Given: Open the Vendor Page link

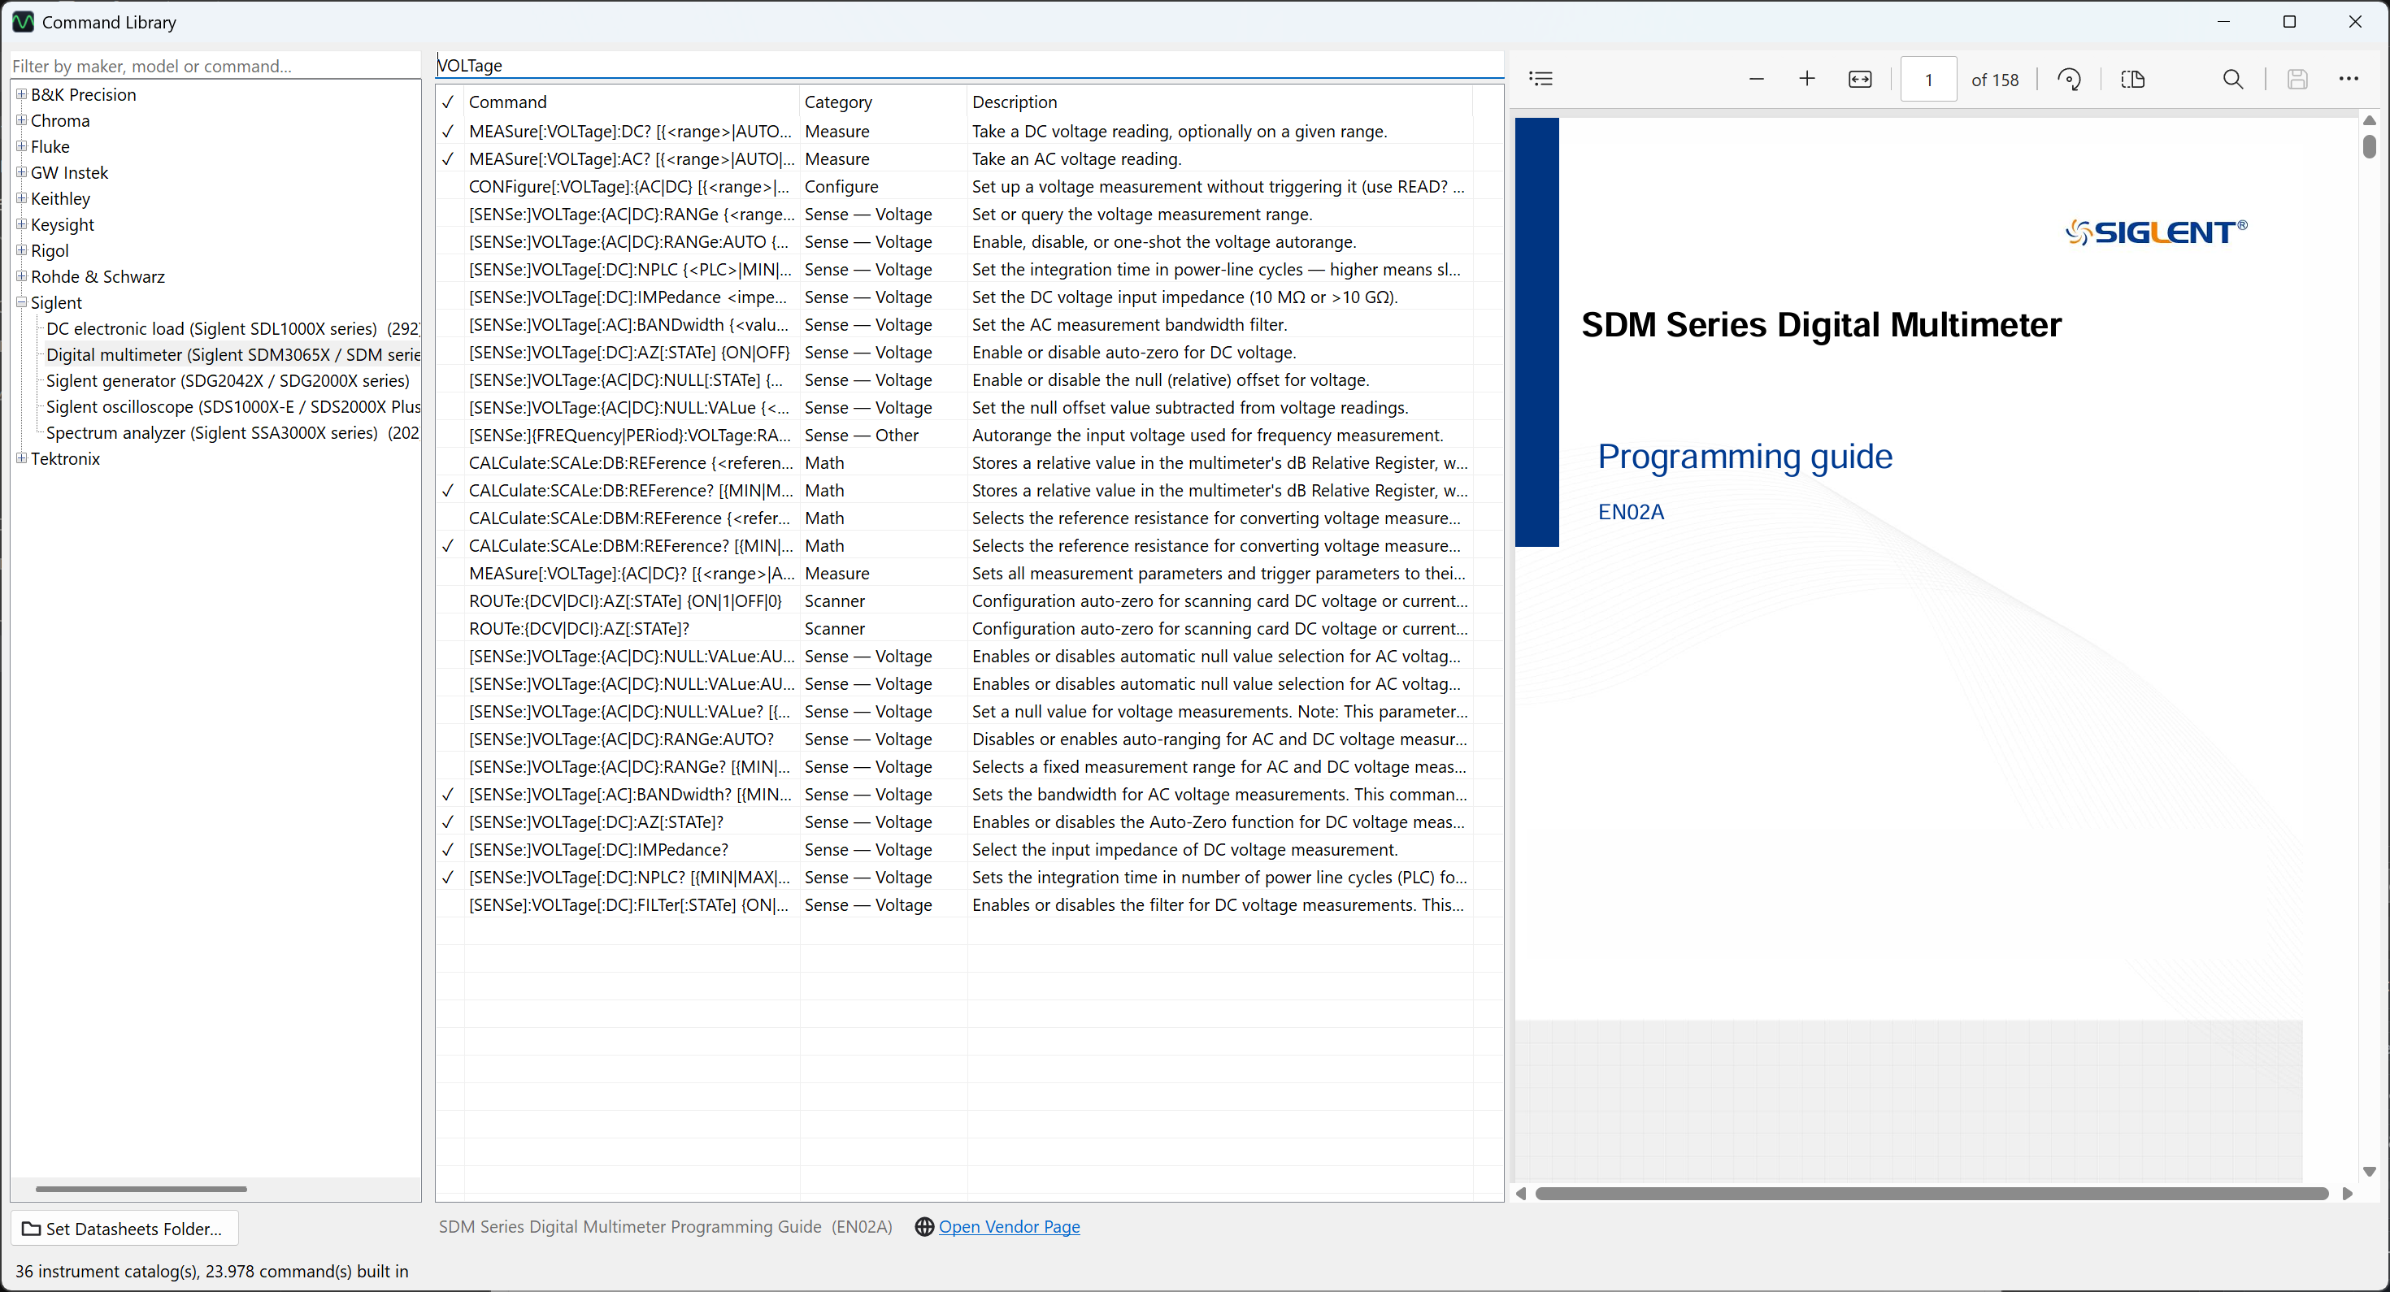Looking at the screenshot, I should (1010, 1227).
